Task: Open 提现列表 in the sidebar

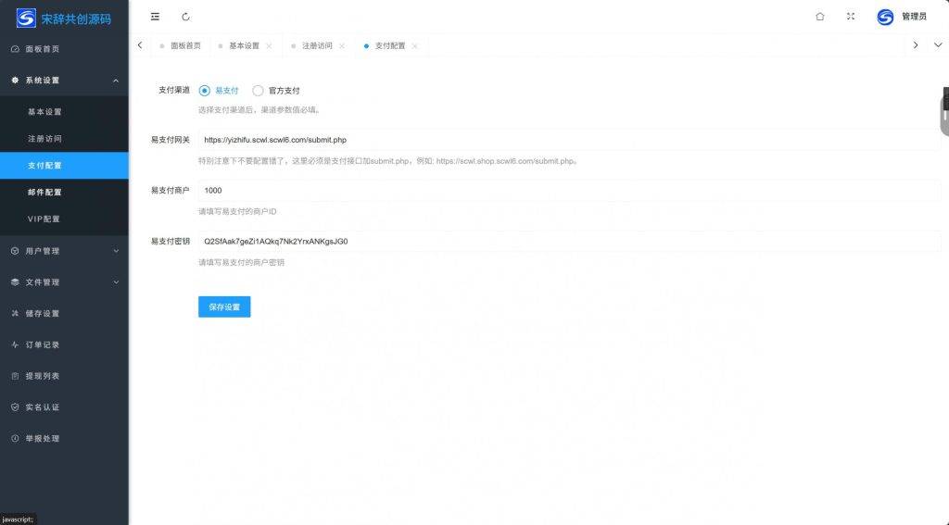Action: 64,376
